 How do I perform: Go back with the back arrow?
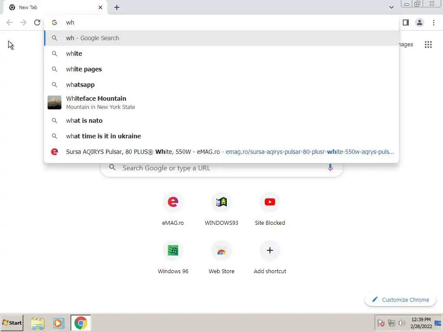click(10, 22)
